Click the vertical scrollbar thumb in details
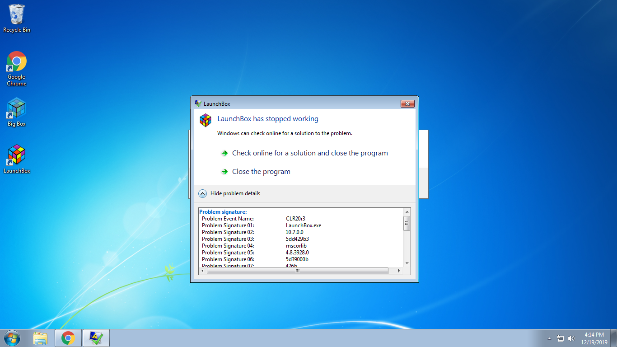 (407, 223)
